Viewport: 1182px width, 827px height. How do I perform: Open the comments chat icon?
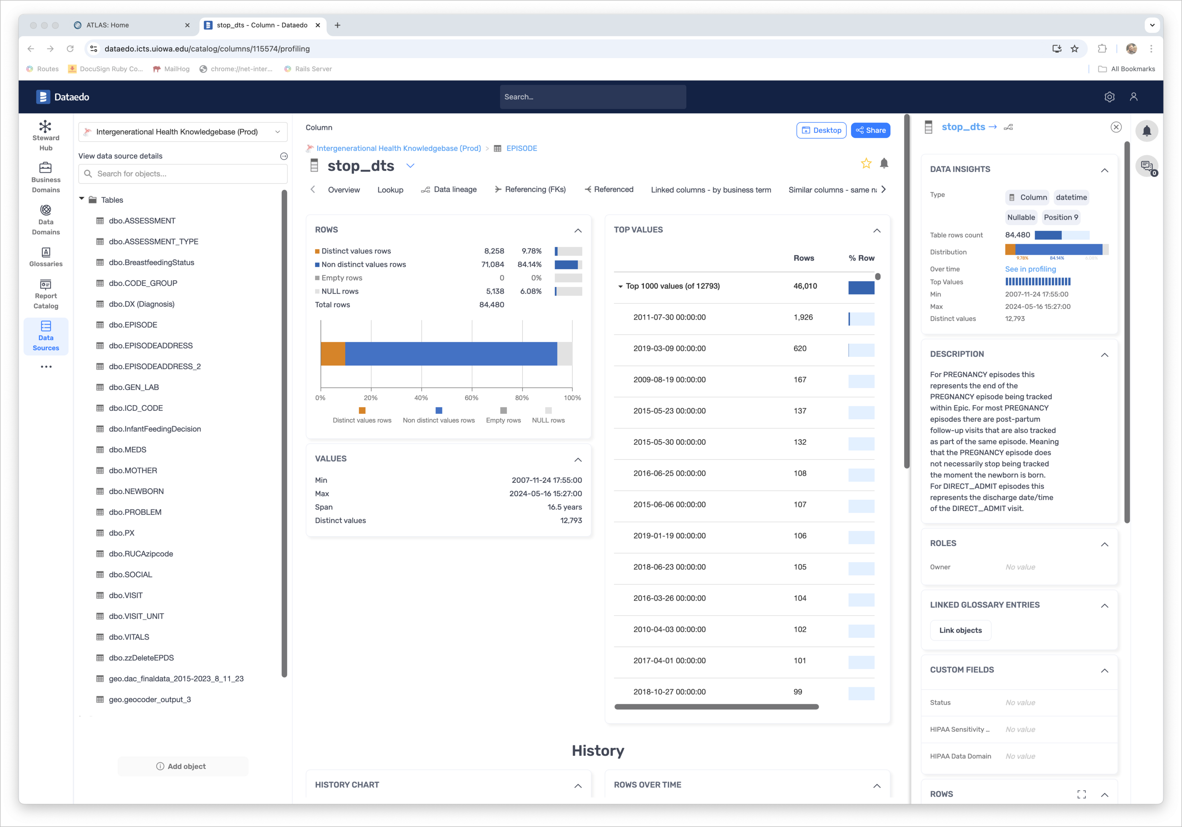click(1146, 166)
